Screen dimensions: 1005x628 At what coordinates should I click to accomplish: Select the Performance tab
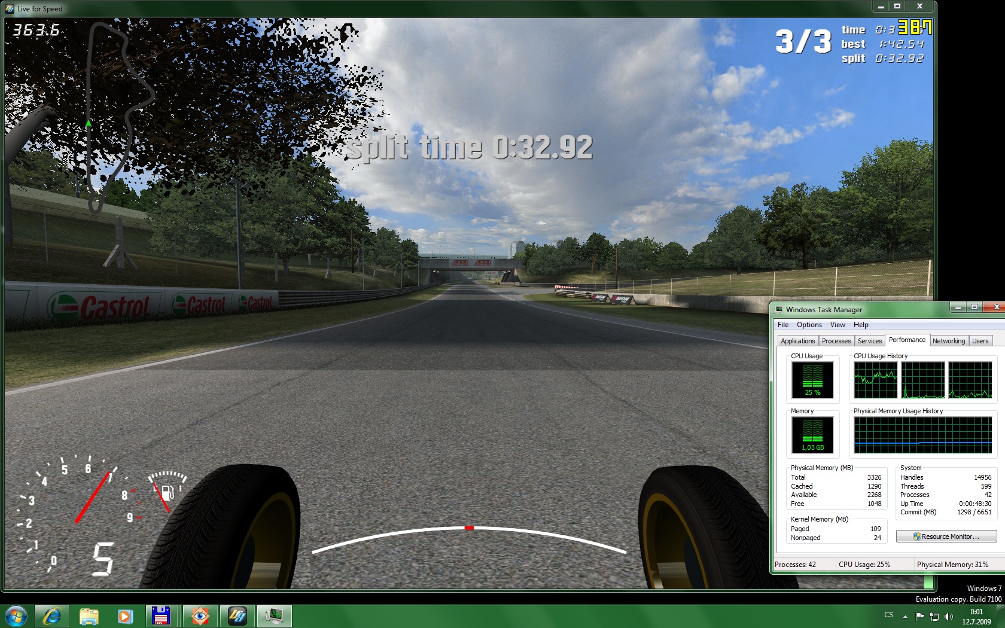point(907,340)
